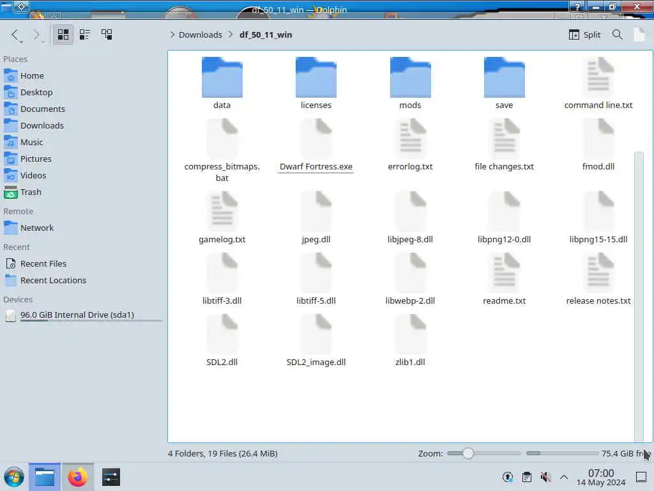Image resolution: width=654 pixels, height=491 pixels.
Task: Expand hidden system tray icons arrow
Action: (x=564, y=477)
